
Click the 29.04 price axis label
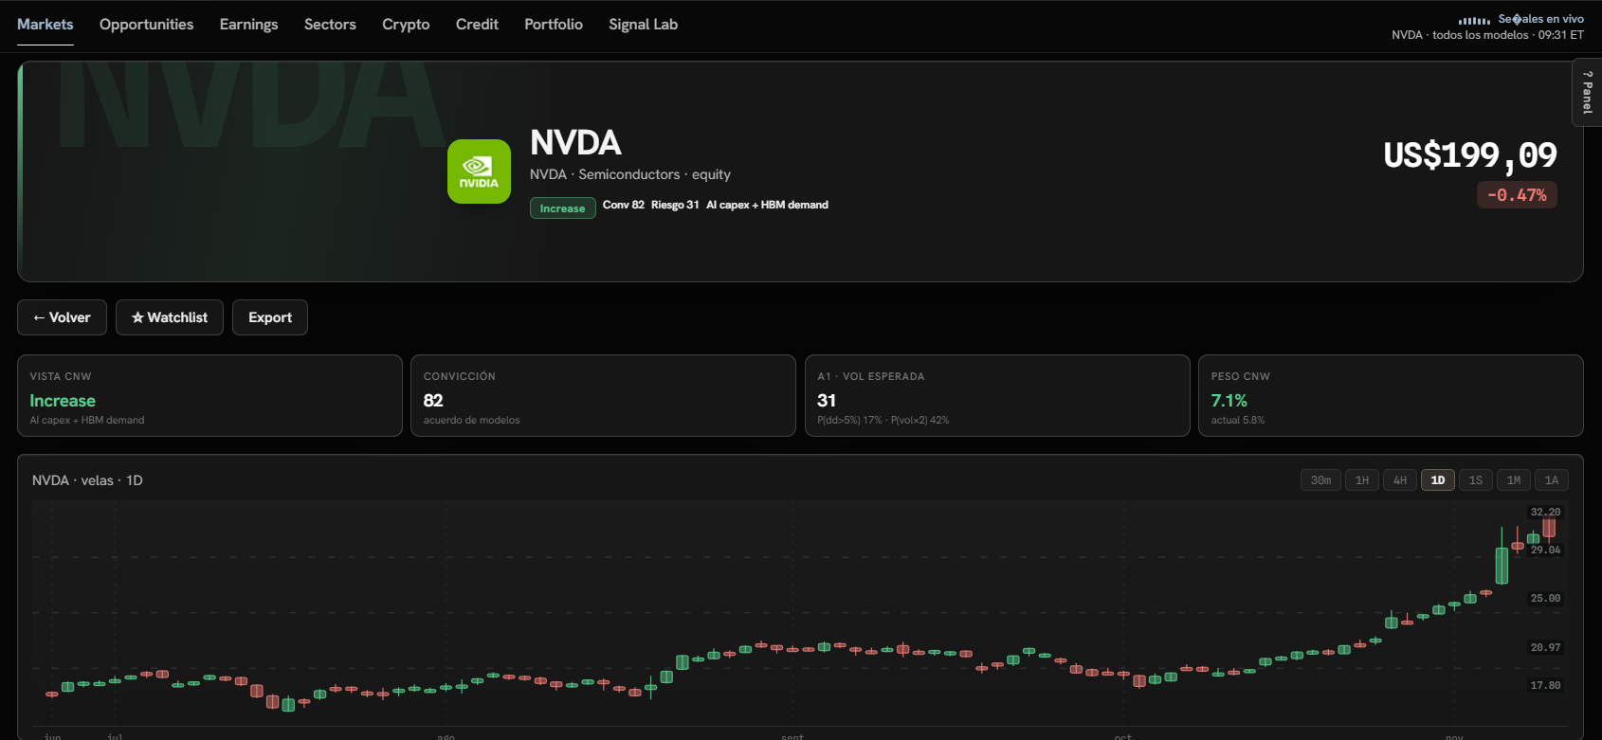[x=1545, y=550]
